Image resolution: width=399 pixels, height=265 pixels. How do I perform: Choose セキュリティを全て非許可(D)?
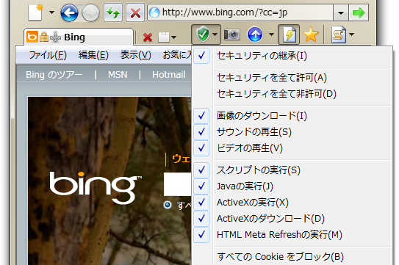click(x=292, y=94)
